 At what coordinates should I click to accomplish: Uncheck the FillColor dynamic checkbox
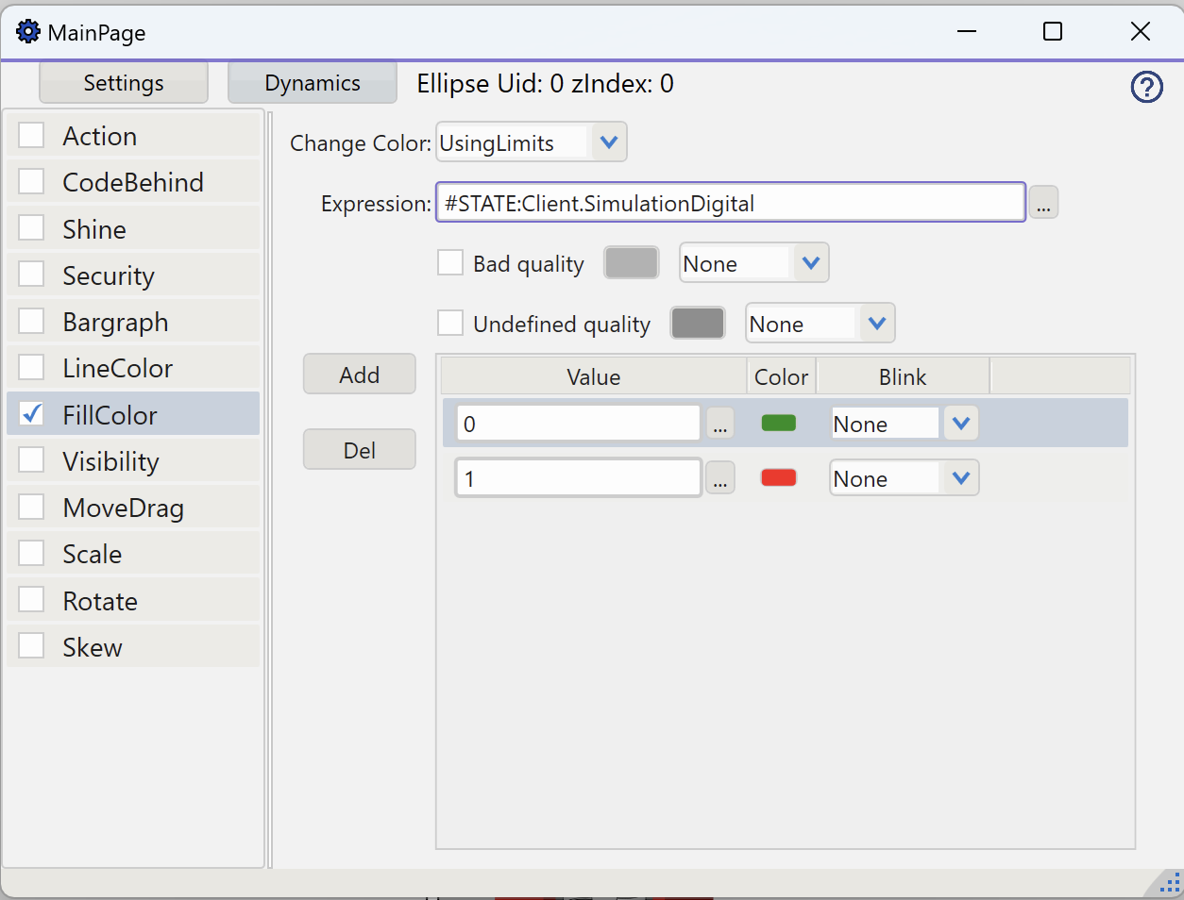pyautogui.click(x=32, y=414)
